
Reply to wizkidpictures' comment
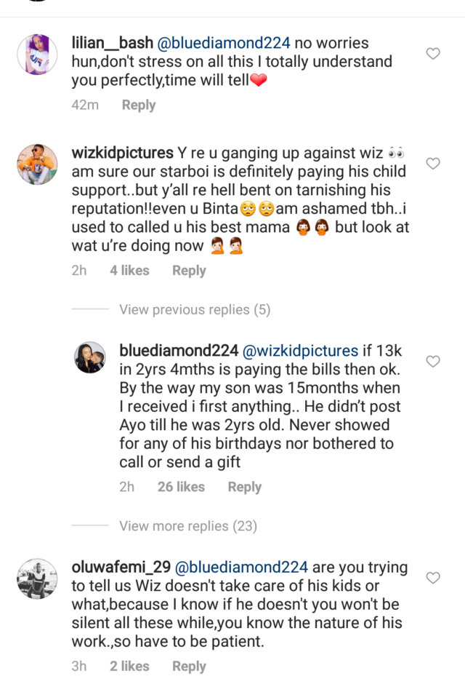tap(189, 271)
